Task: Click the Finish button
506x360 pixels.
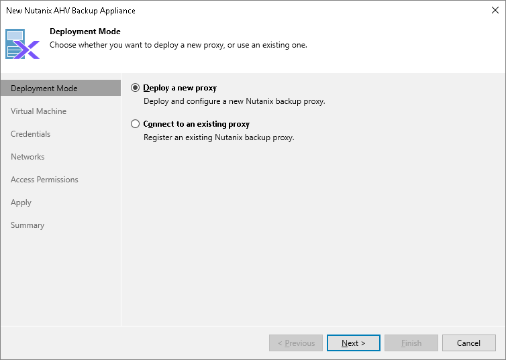Action: [411, 343]
